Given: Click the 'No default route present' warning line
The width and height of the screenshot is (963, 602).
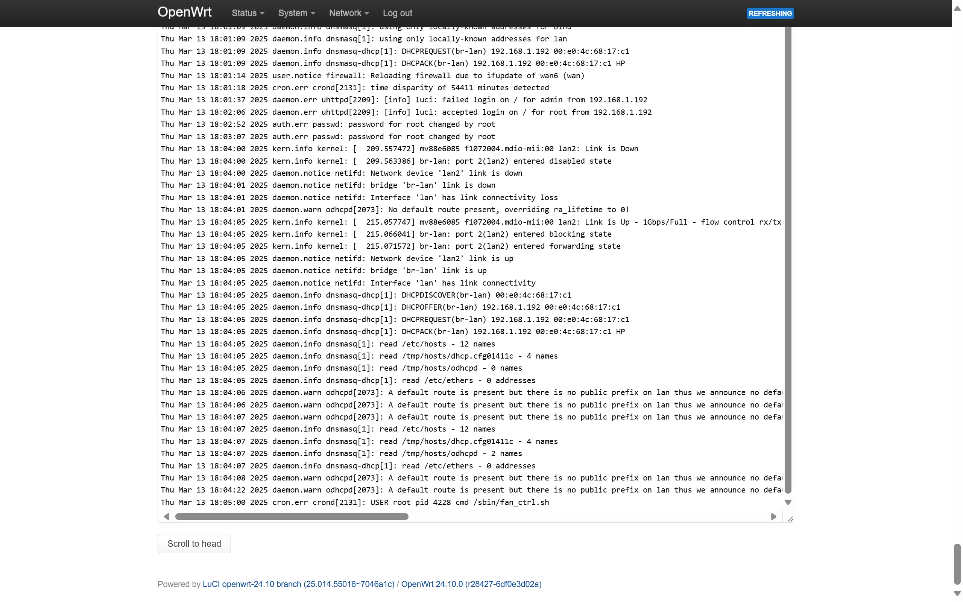Looking at the screenshot, I should point(395,210).
